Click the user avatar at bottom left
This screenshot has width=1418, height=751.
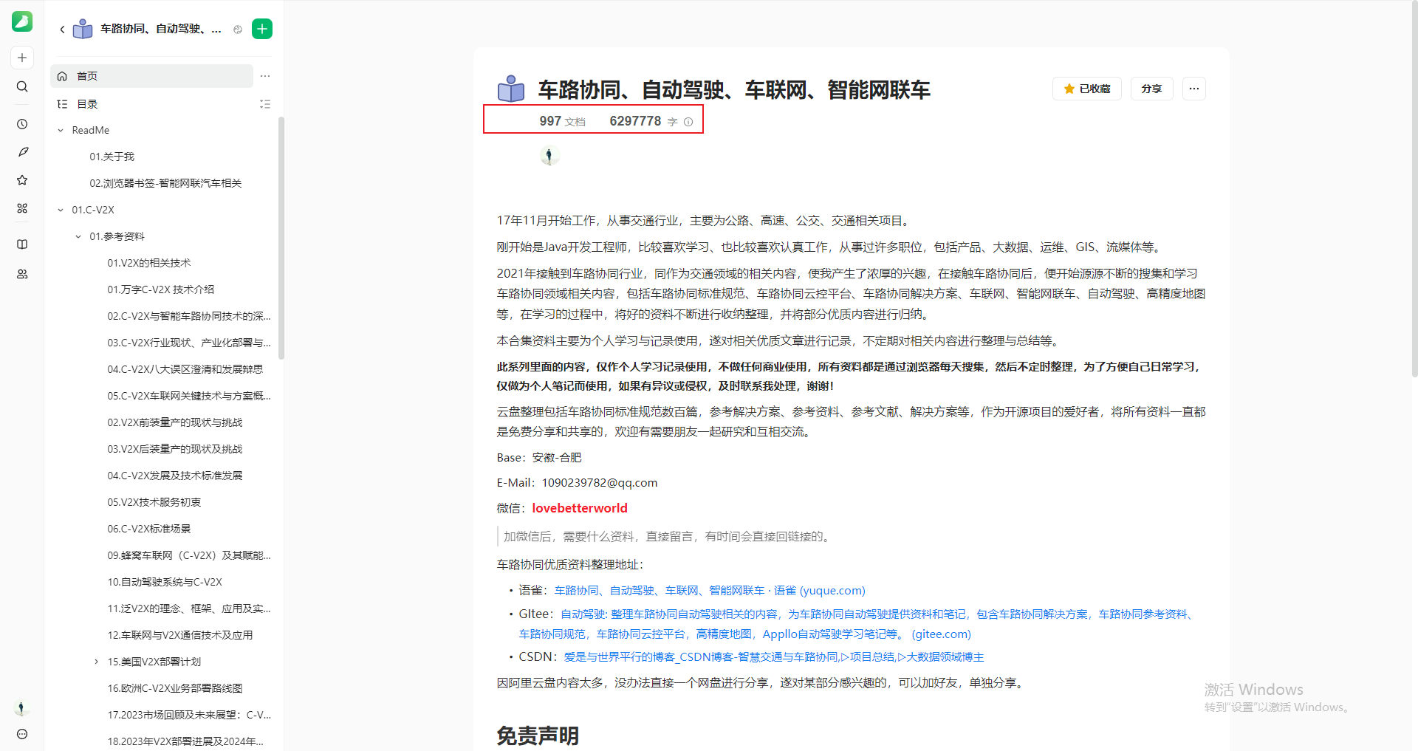coord(21,708)
